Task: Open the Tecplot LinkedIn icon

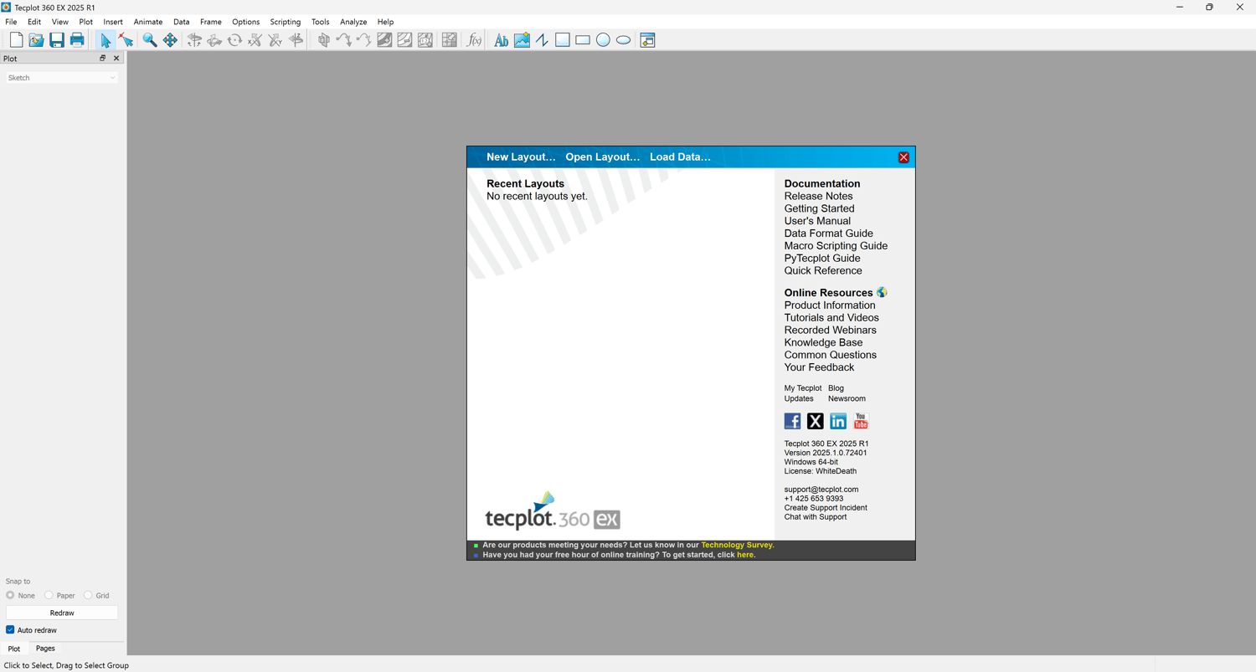Action: 838,421
